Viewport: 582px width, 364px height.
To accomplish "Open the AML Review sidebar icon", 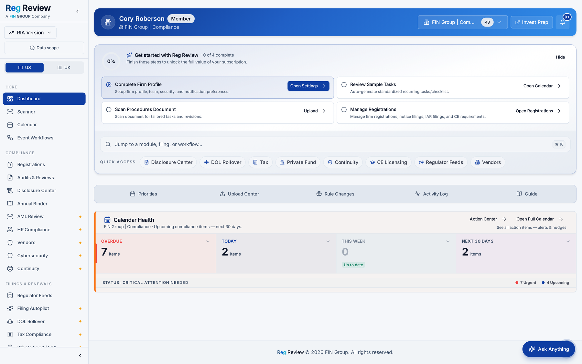I will (x=10, y=216).
